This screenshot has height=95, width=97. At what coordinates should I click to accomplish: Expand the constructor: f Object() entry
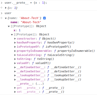15,39
